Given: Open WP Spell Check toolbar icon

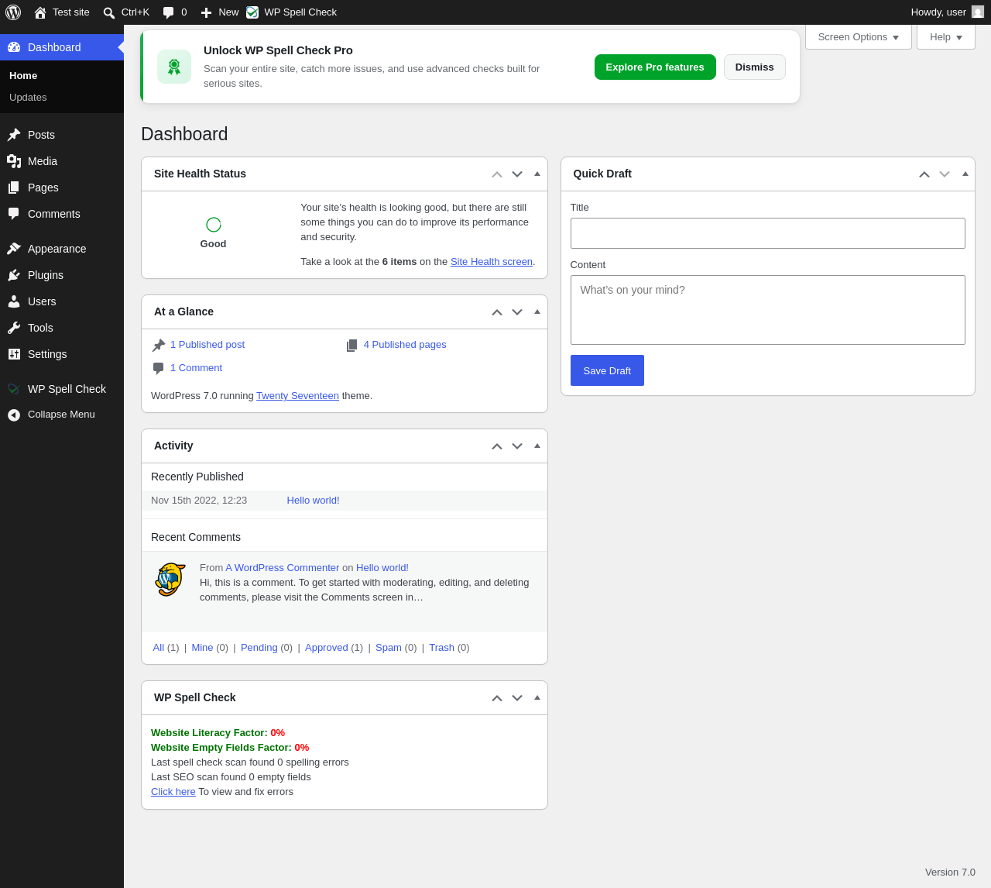Looking at the screenshot, I should [x=252, y=12].
